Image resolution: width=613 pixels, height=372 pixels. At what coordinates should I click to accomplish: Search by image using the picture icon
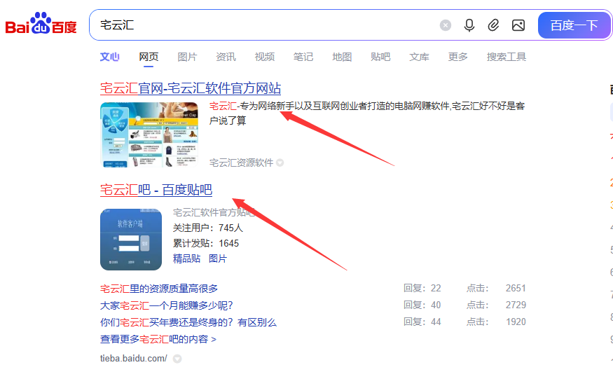coord(518,25)
